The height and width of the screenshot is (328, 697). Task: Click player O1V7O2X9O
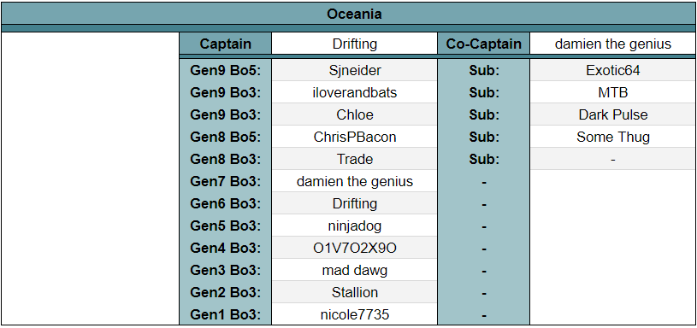355,248
